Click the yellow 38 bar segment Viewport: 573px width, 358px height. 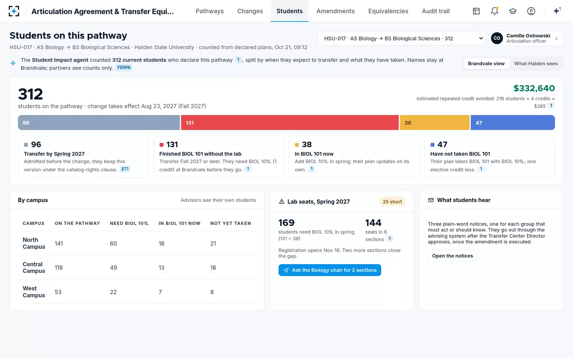pyautogui.click(x=435, y=123)
